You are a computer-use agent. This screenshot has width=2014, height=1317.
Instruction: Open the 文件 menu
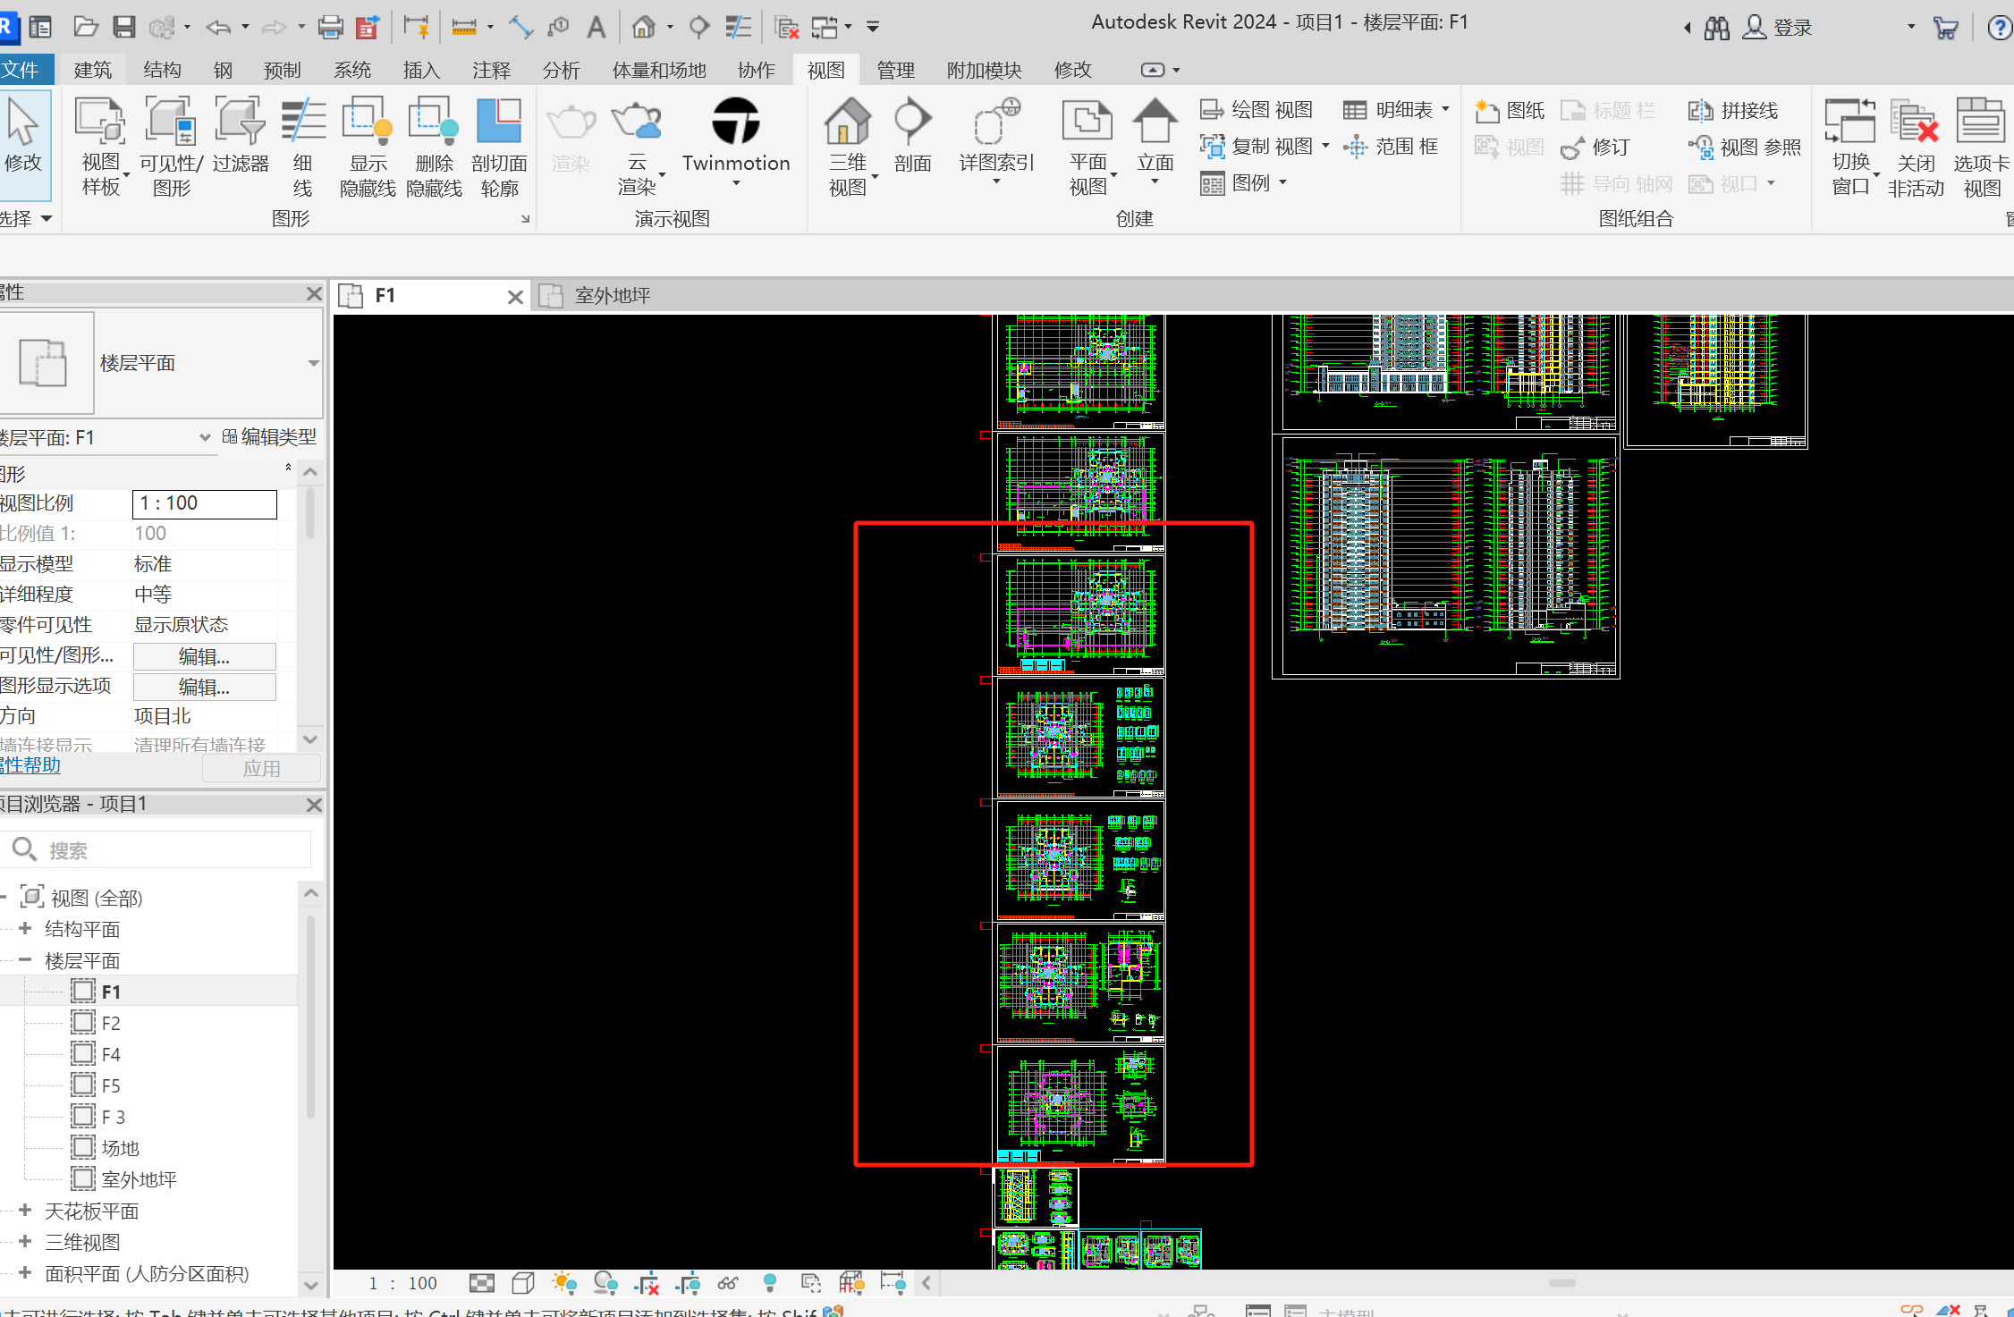(x=23, y=70)
